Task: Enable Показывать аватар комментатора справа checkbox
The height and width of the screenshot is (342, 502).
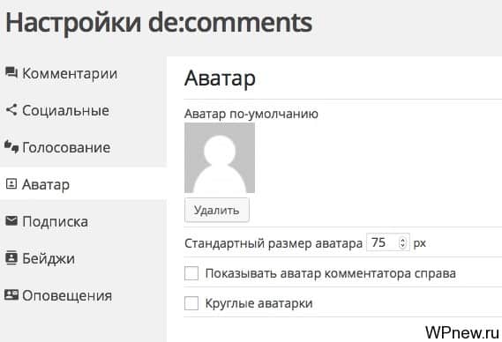Action: tap(191, 273)
